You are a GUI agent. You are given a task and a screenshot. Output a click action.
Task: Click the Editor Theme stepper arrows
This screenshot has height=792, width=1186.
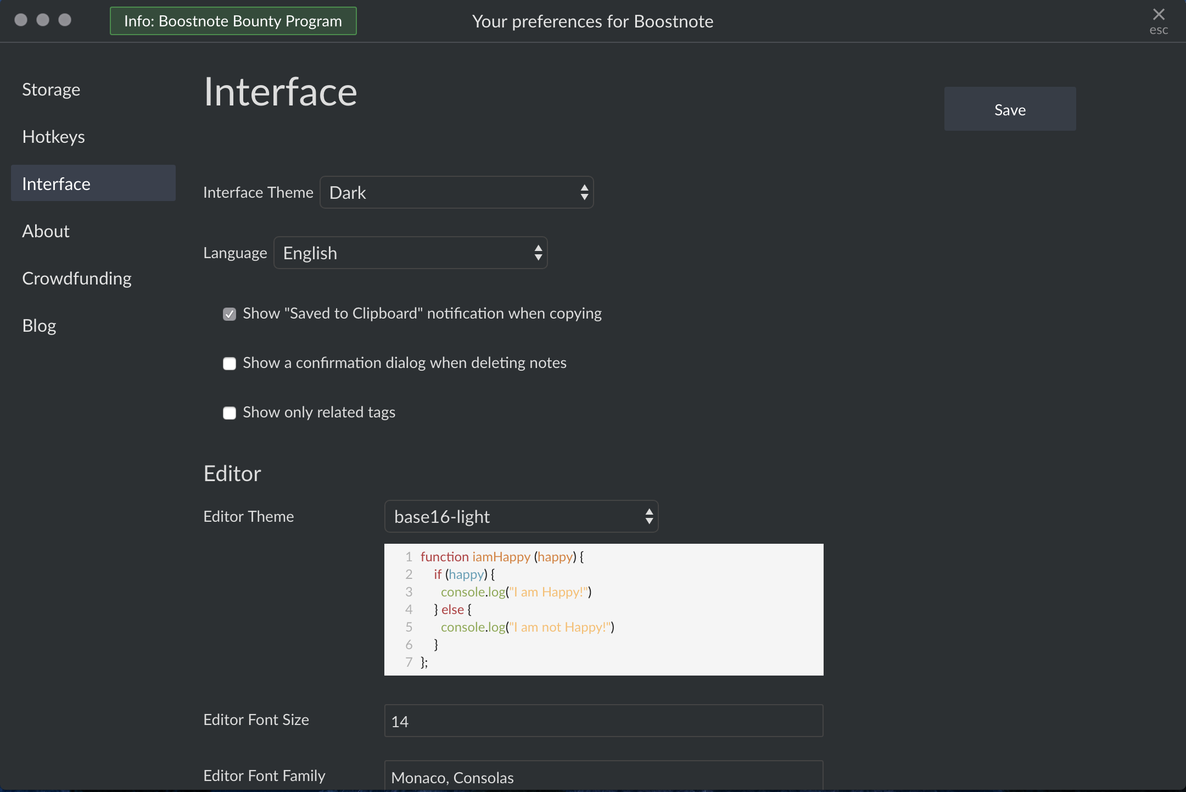click(649, 516)
